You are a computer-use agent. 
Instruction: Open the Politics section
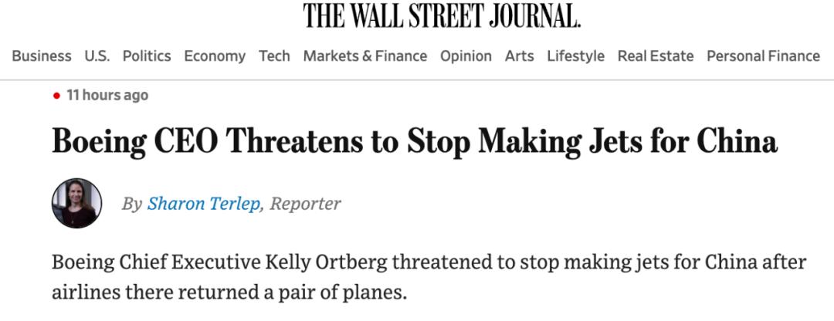(x=147, y=56)
